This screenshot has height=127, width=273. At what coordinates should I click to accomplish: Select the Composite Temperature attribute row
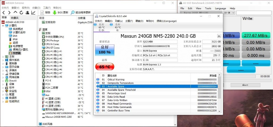point(156,83)
